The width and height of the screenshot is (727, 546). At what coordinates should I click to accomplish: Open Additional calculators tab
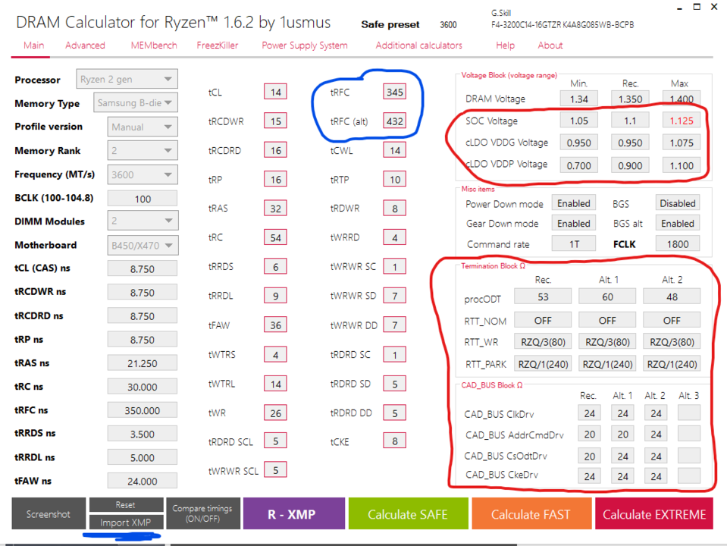418,45
